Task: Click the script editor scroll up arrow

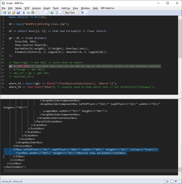Action: point(180,17)
